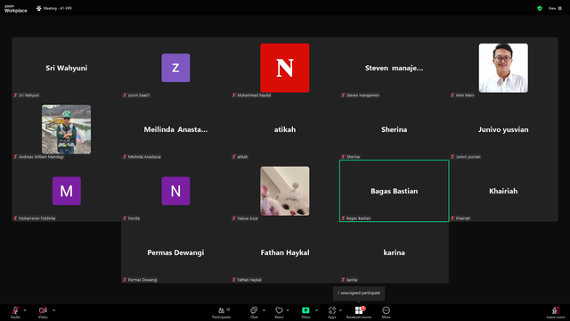570x321 pixels.
Task: Click the purple N avatar of Novita
Action: click(175, 191)
